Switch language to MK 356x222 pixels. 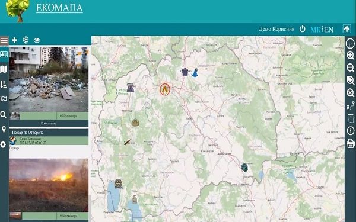pyautogui.click(x=316, y=30)
